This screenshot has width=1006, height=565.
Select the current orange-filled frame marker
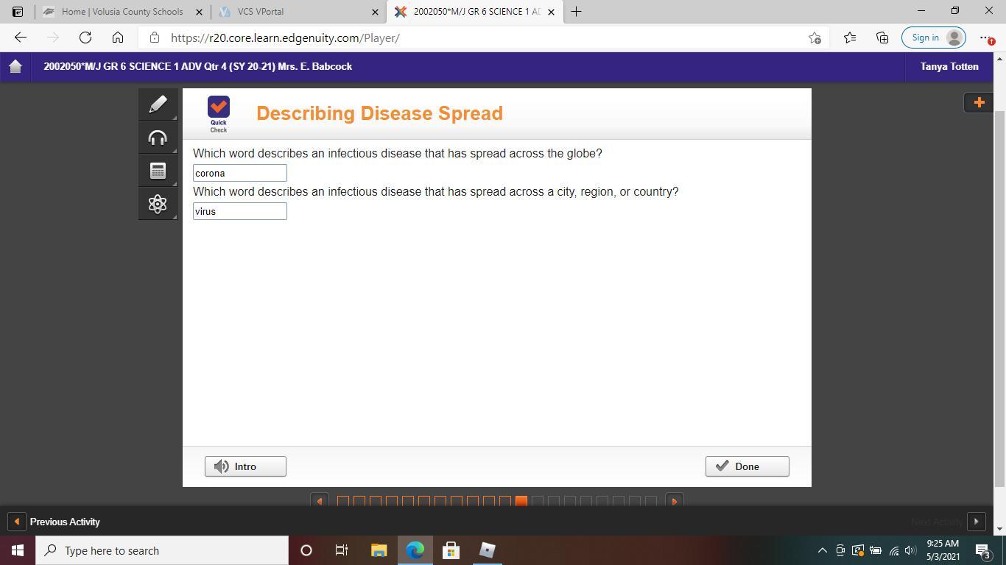[521, 501]
